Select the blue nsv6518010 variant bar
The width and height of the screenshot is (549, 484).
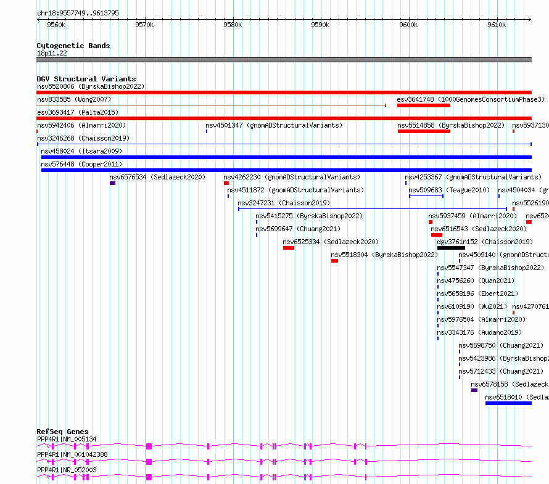pyautogui.click(x=508, y=403)
